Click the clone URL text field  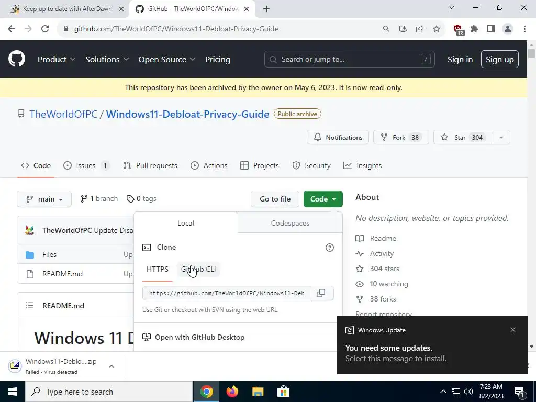point(226,293)
